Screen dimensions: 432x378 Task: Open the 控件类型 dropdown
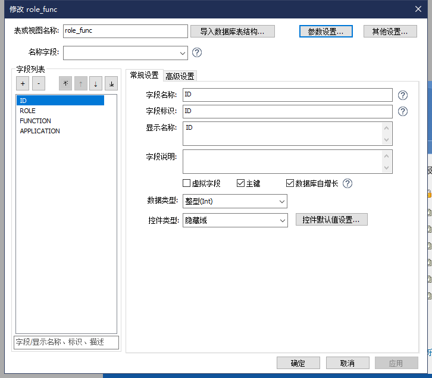pyautogui.click(x=282, y=221)
